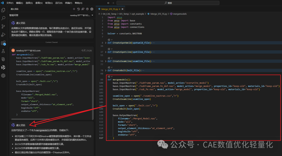
Task: Click the 智能问答 label in chat panel
Action: tap(14, 15)
